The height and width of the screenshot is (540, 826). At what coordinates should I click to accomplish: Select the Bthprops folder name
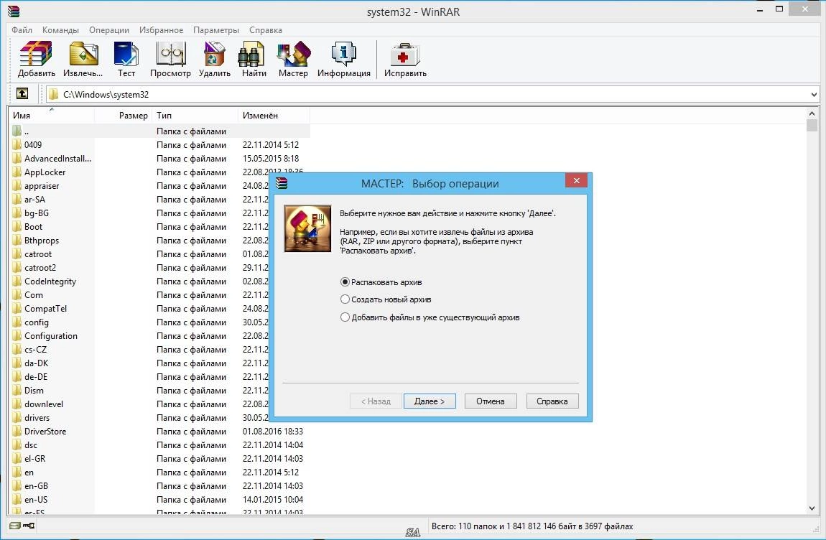(42, 241)
